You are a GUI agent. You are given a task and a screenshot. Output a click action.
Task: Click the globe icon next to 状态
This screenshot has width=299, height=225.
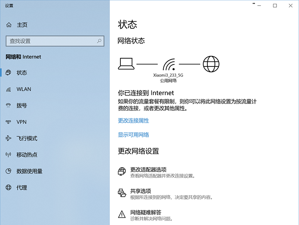click(x=8, y=72)
